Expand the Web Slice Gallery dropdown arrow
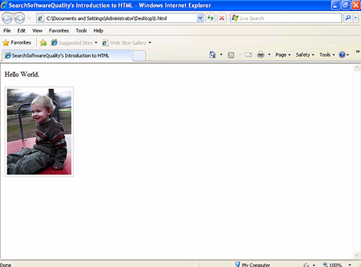The image size is (361, 267). [x=150, y=43]
